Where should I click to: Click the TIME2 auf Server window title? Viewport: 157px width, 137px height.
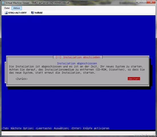[50, 3]
